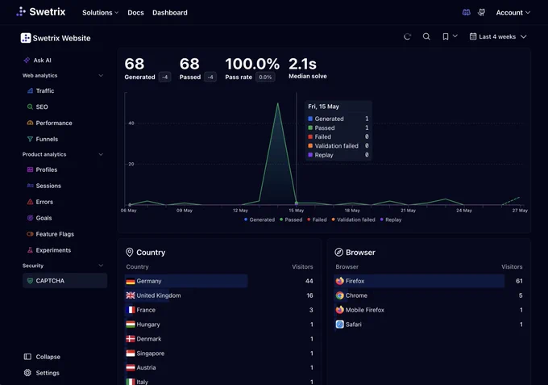Toggle the Passed series in chart legend
The height and width of the screenshot is (385, 548).
pyautogui.click(x=291, y=220)
